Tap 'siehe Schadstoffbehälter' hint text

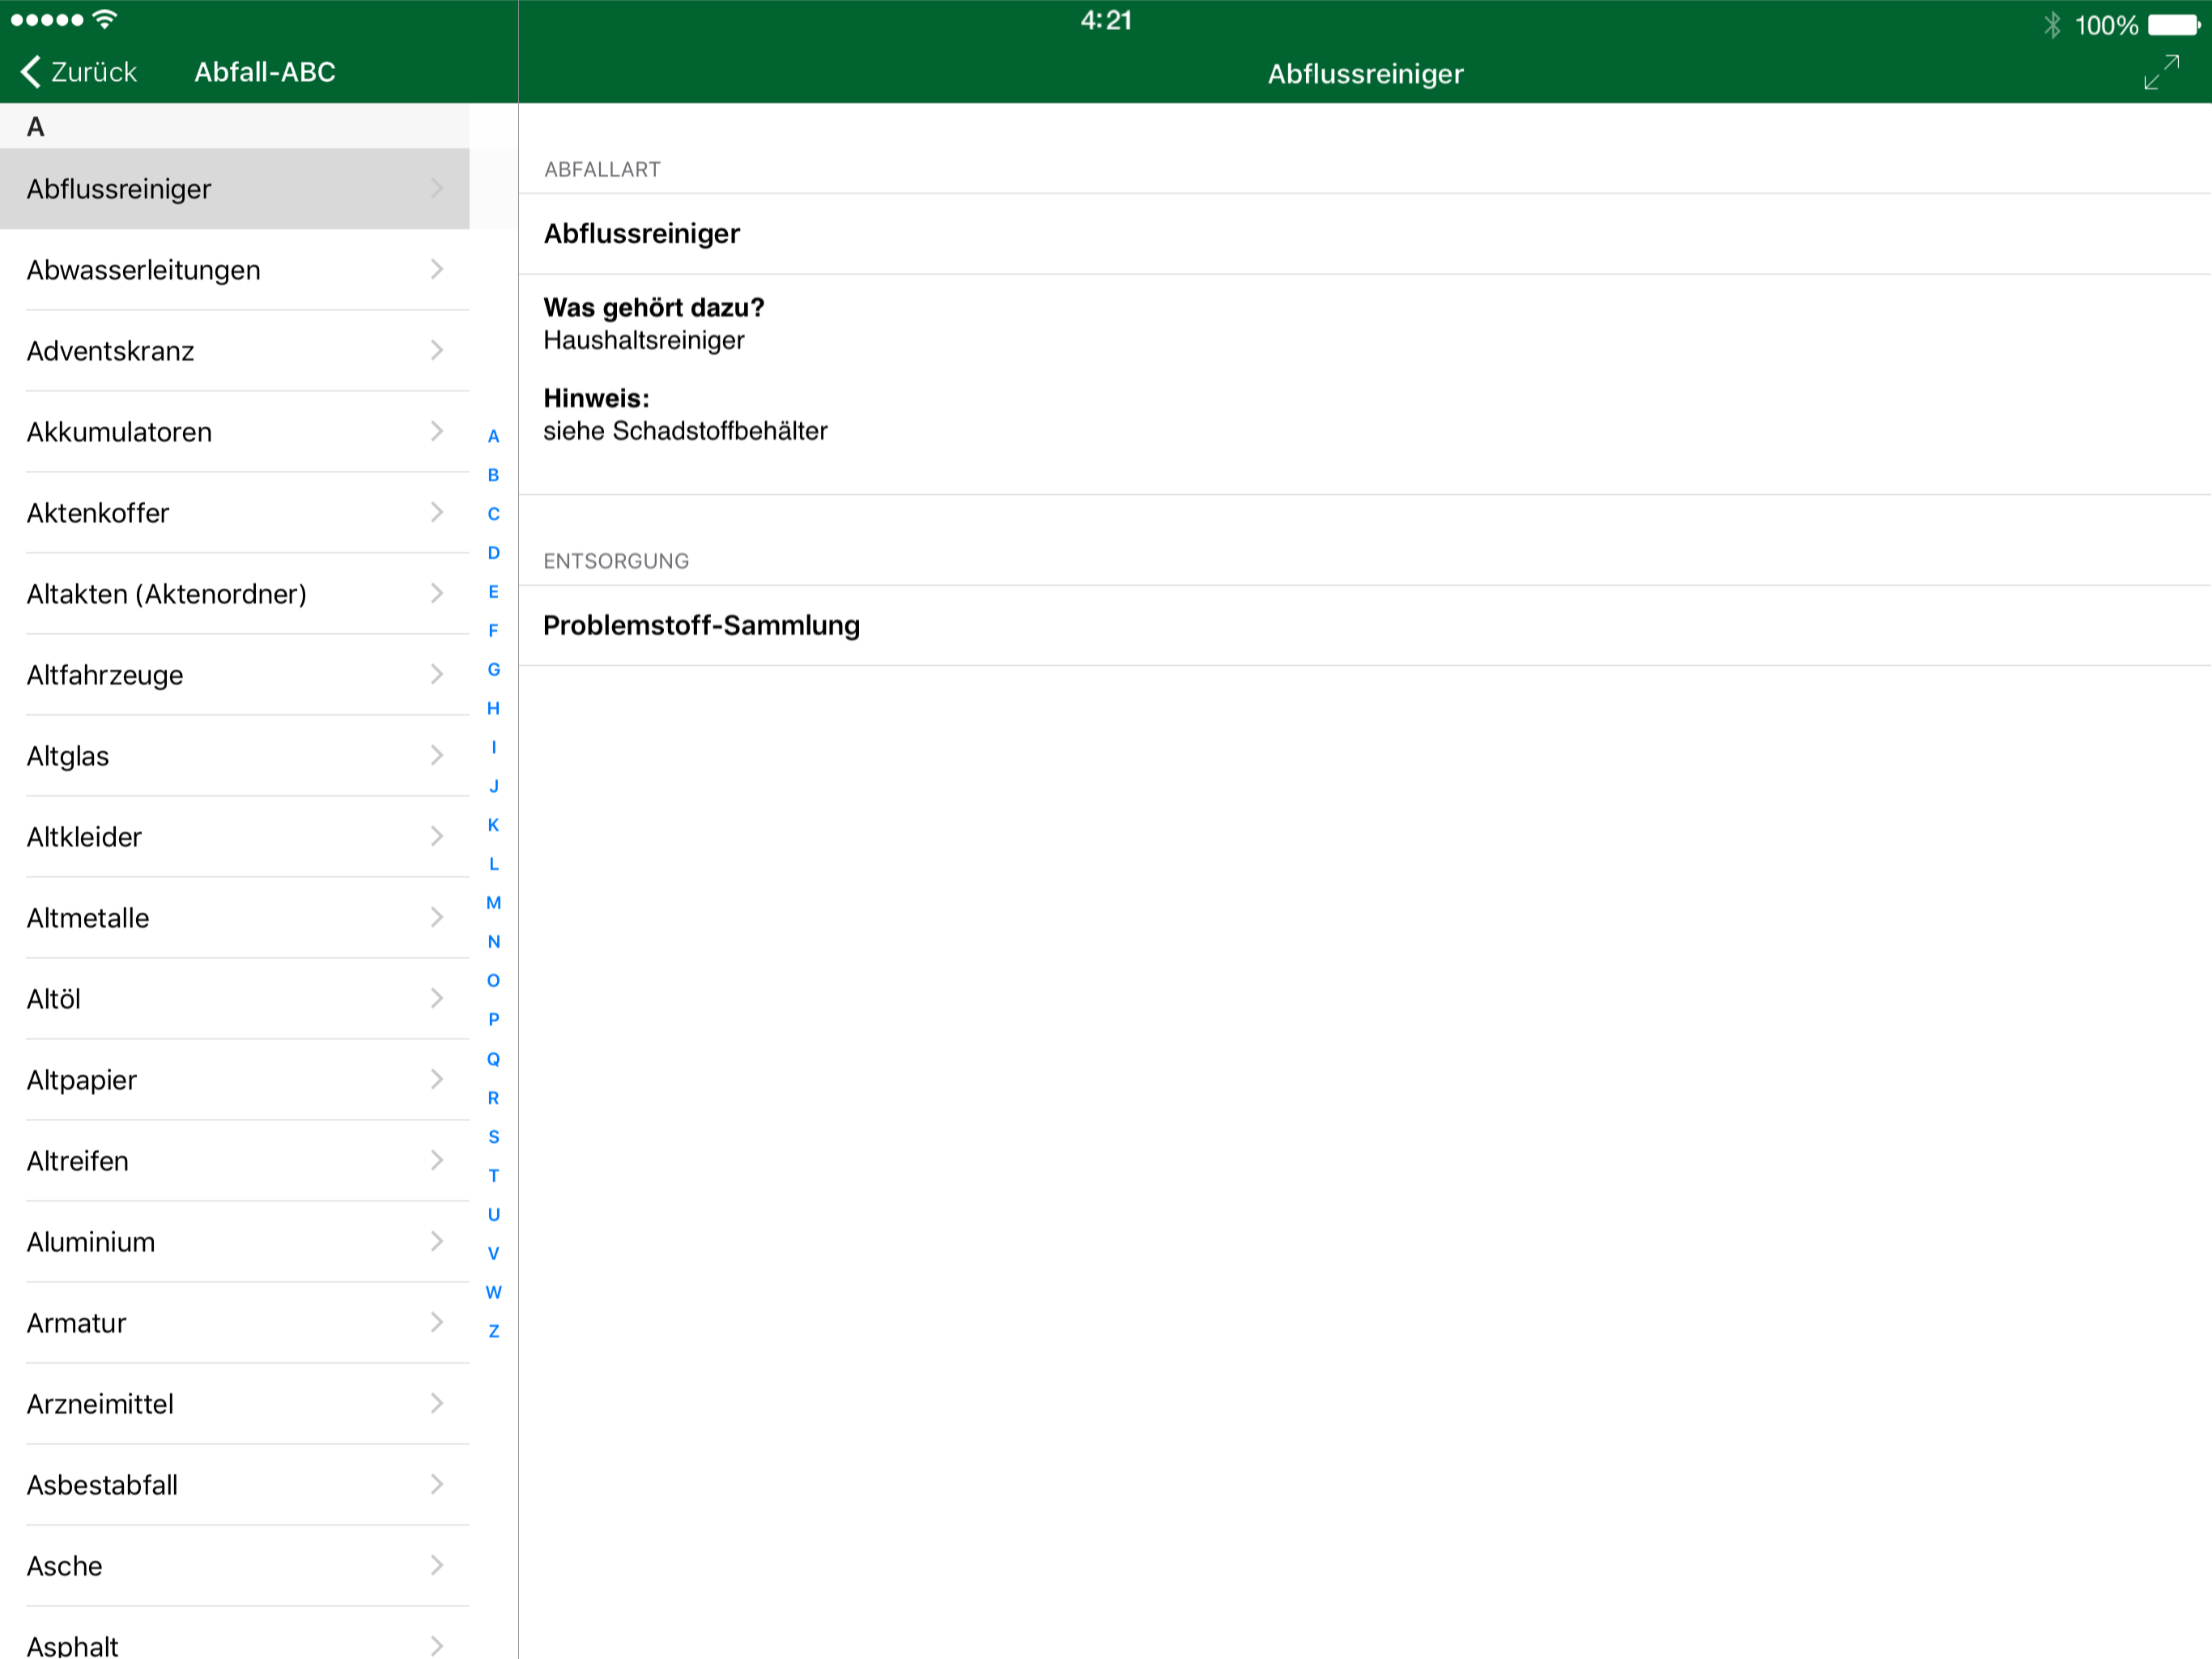(x=685, y=431)
